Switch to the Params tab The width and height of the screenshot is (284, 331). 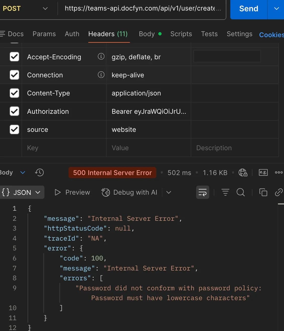[x=44, y=34]
